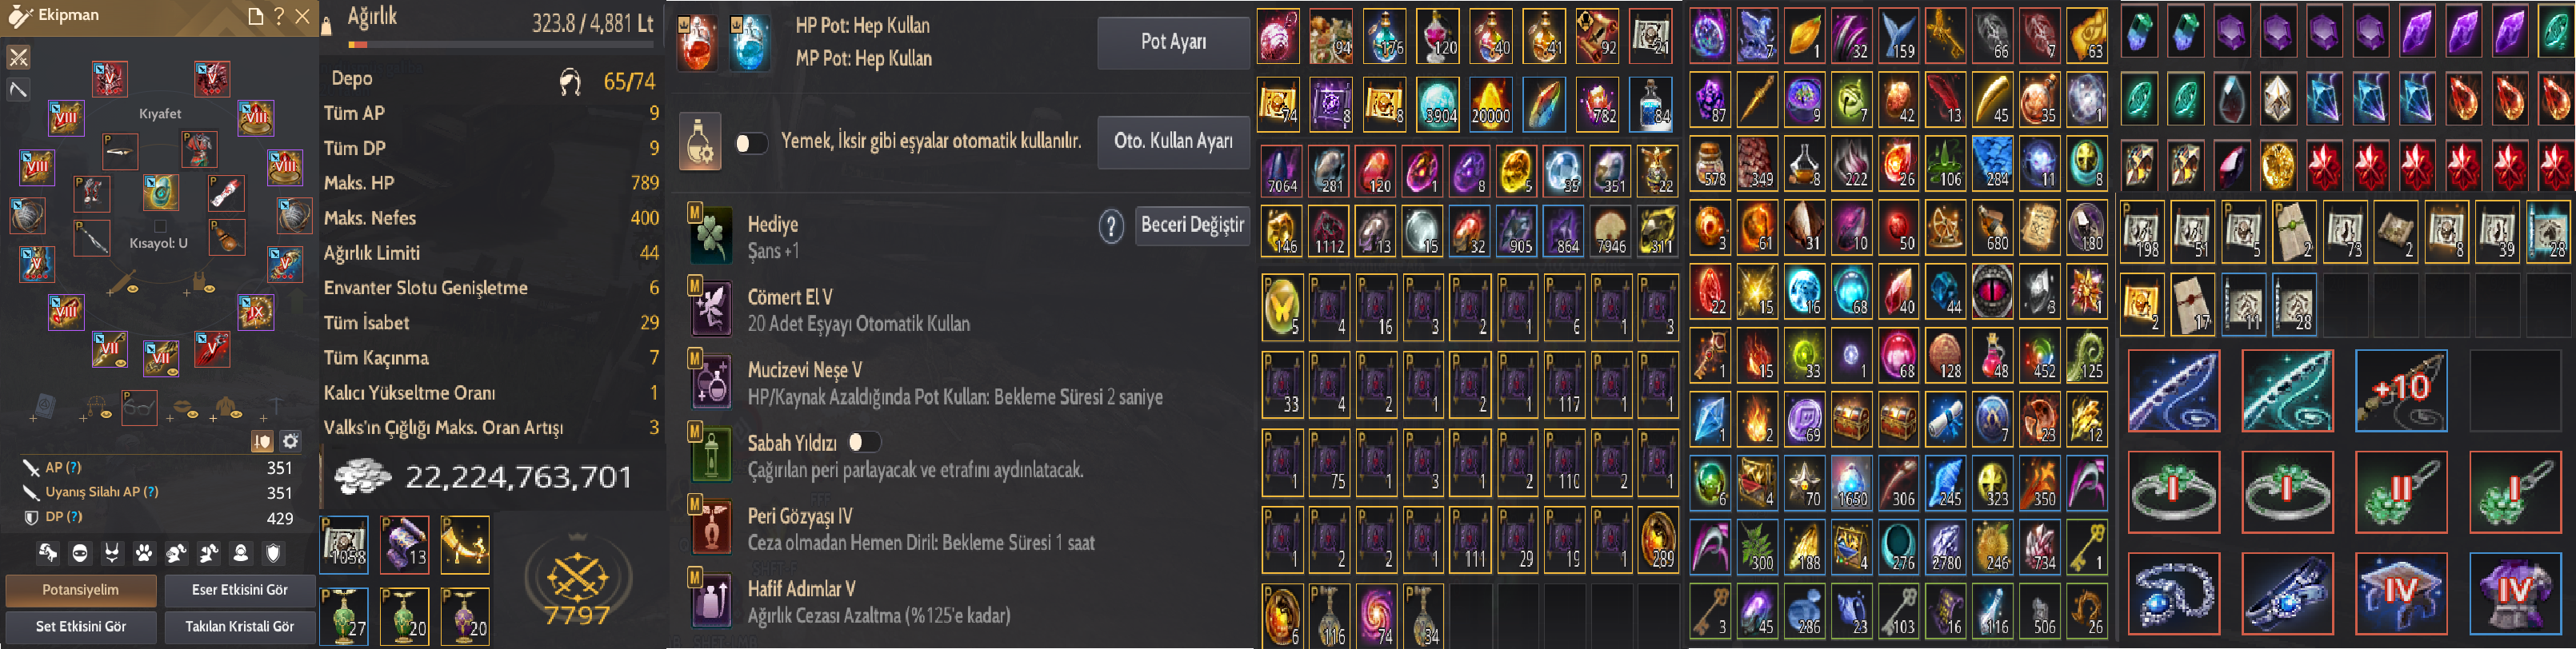The width and height of the screenshot is (2576, 649).
Task: Open the Pot Ayarı button
Action: pyautogui.click(x=1172, y=42)
